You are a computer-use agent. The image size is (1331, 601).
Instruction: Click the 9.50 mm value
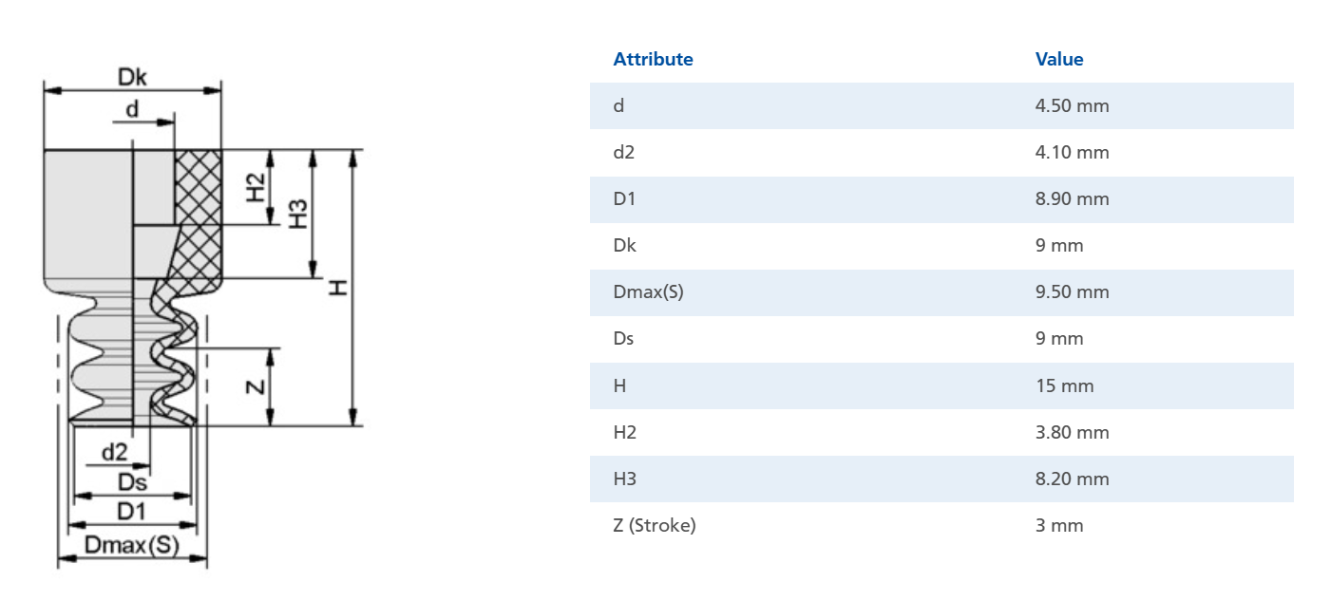[1072, 291]
